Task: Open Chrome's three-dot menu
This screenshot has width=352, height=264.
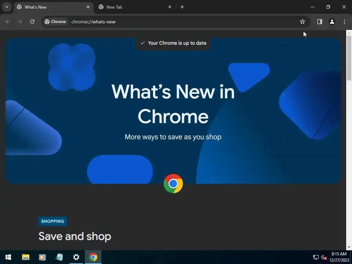Action: [x=344, y=22]
